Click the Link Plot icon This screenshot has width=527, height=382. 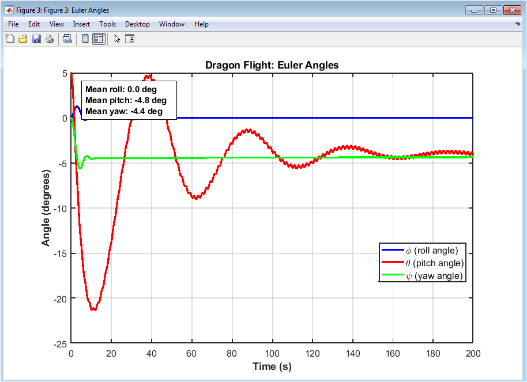click(67, 39)
